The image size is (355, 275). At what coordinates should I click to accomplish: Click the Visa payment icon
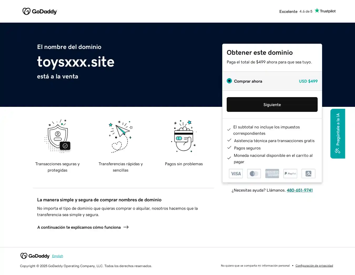point(236,174)
